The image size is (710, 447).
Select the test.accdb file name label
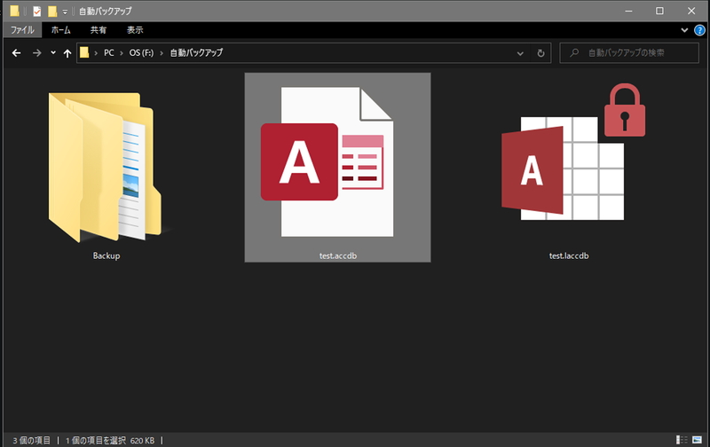point(338,255)
